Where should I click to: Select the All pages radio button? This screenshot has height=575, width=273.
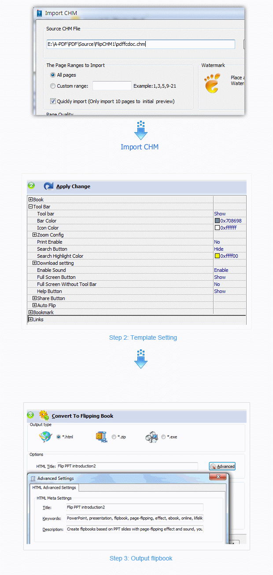coord(53,75)
